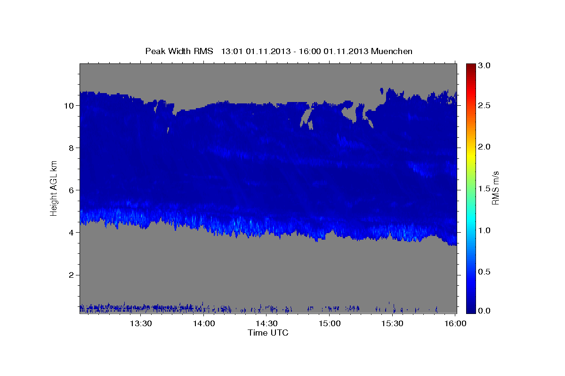Click the height tick label '8'
565x376 pixels.
point(72,148)
